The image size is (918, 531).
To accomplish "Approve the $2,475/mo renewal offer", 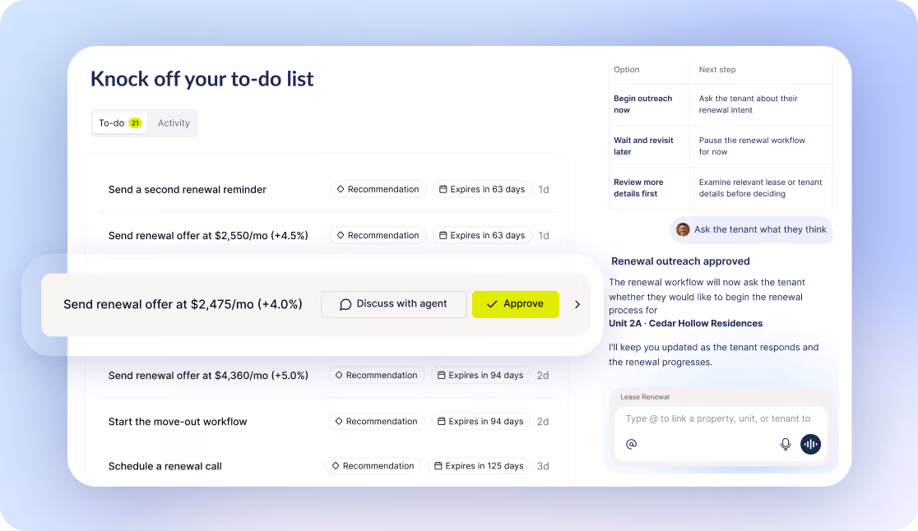I will [515, 304].
